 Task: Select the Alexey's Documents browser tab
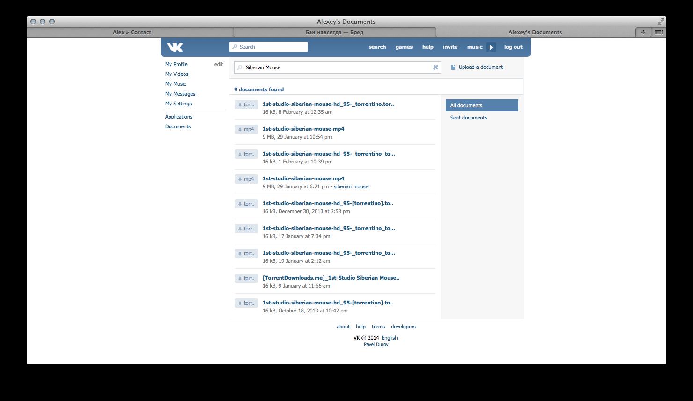(x=535, y=32)
